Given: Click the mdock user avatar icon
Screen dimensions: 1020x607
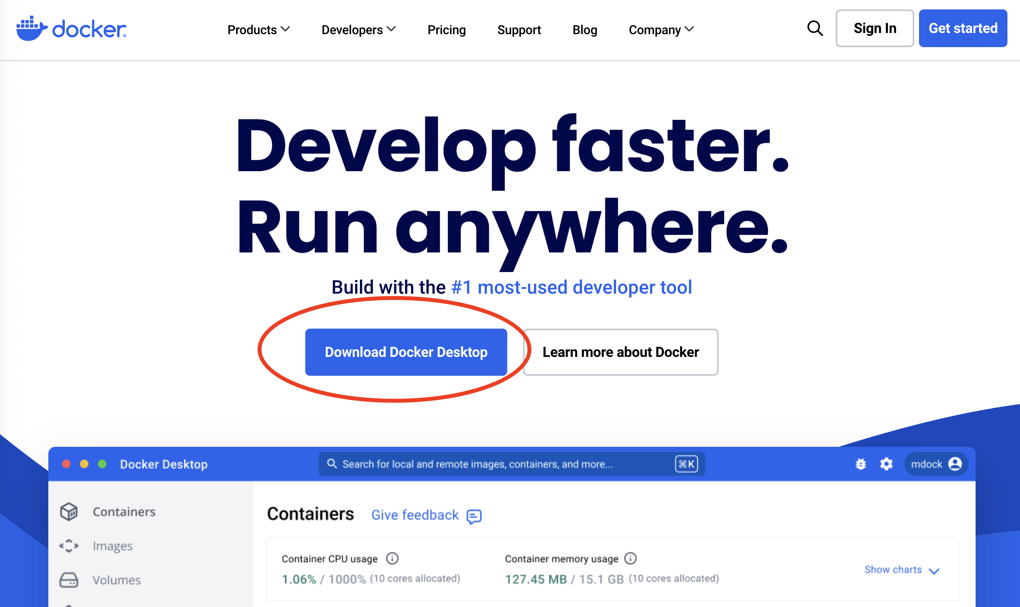Looking at the screenshot, I should click(x=955, y=464).
